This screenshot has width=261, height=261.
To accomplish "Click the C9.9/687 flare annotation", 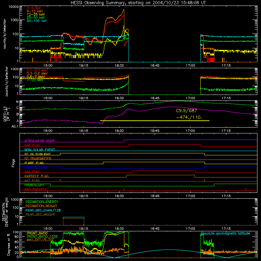I will click(186, 111).
